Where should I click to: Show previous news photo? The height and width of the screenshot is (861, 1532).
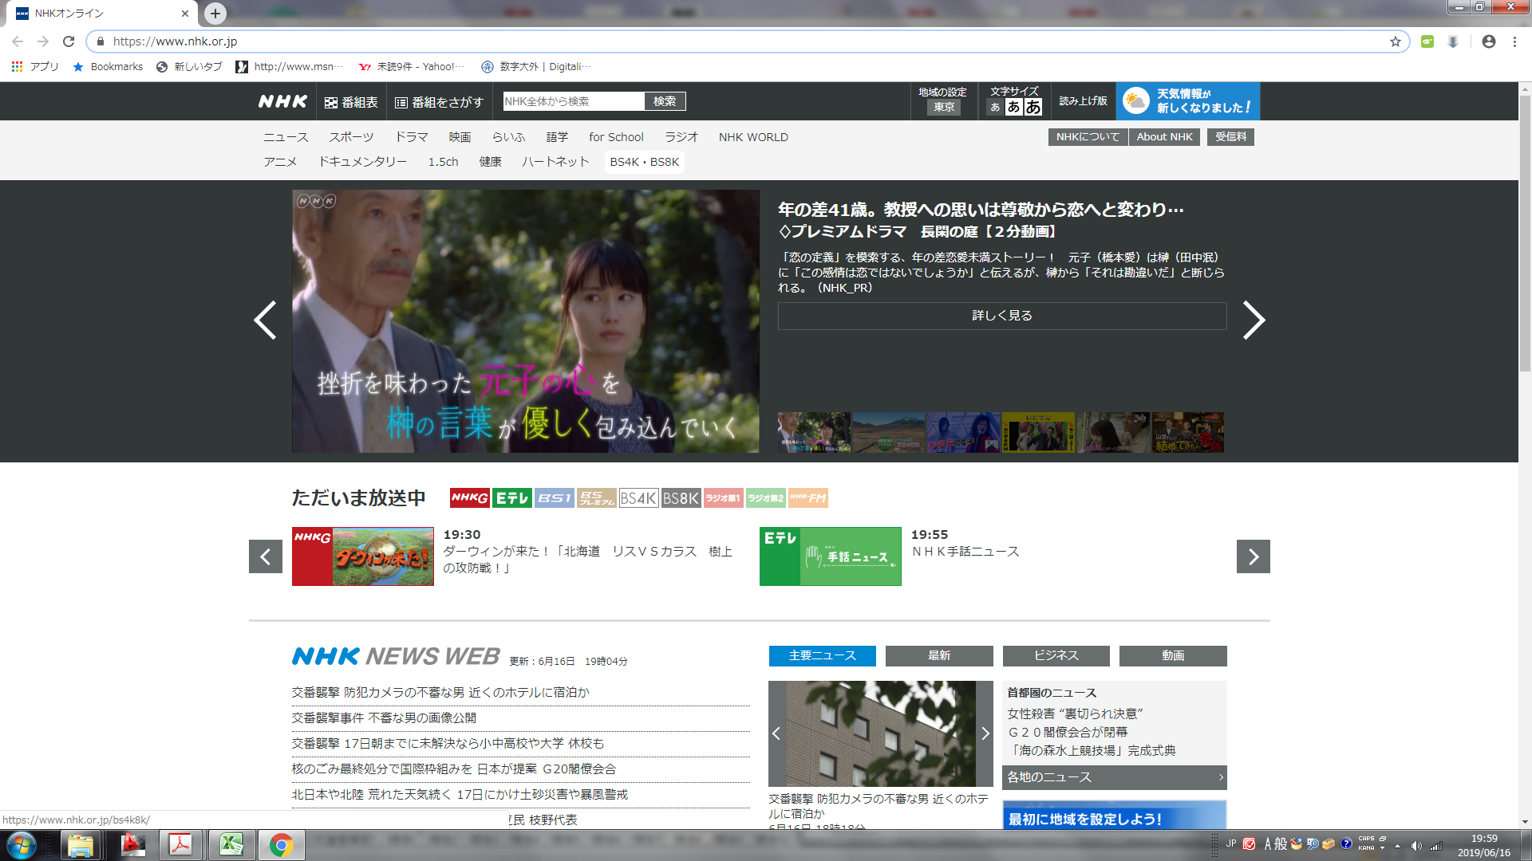pyautogui.click(x=776, y=733)
